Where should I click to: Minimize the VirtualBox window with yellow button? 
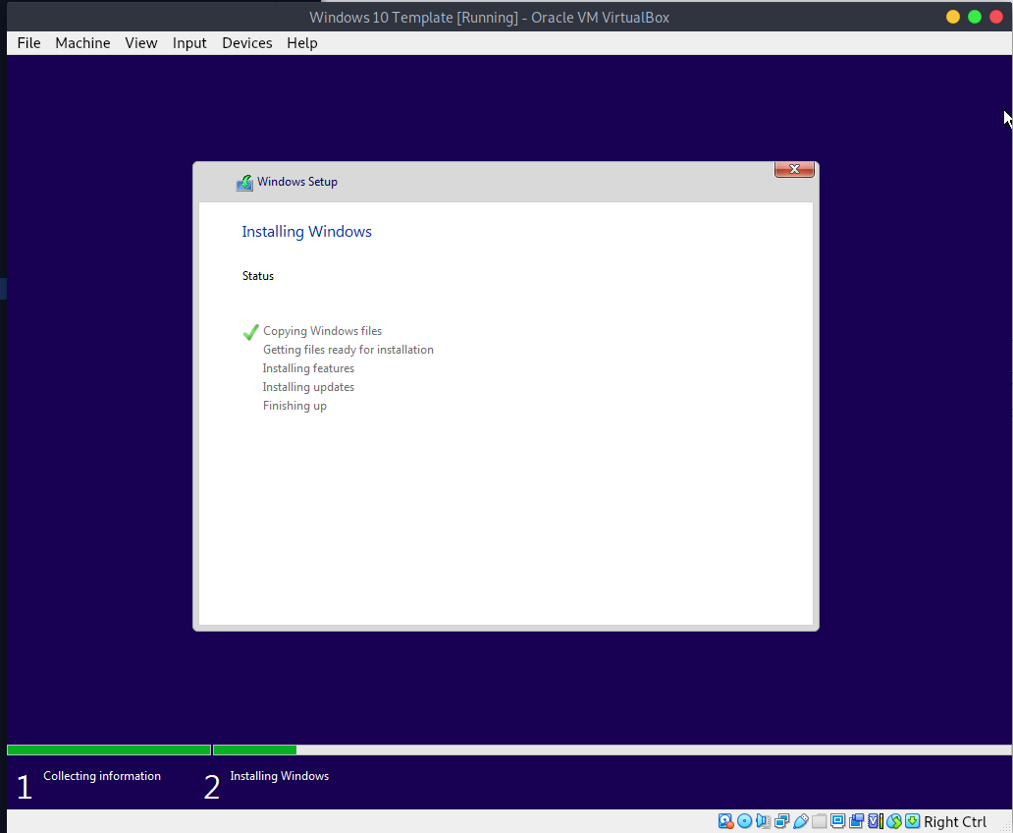pos(953,18)
